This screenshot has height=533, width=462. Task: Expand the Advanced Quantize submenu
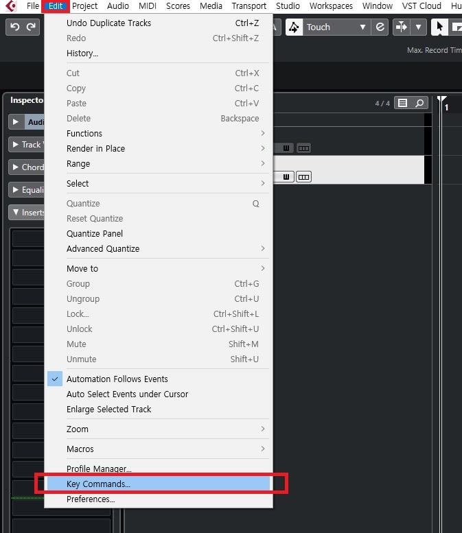click(159, 248)
